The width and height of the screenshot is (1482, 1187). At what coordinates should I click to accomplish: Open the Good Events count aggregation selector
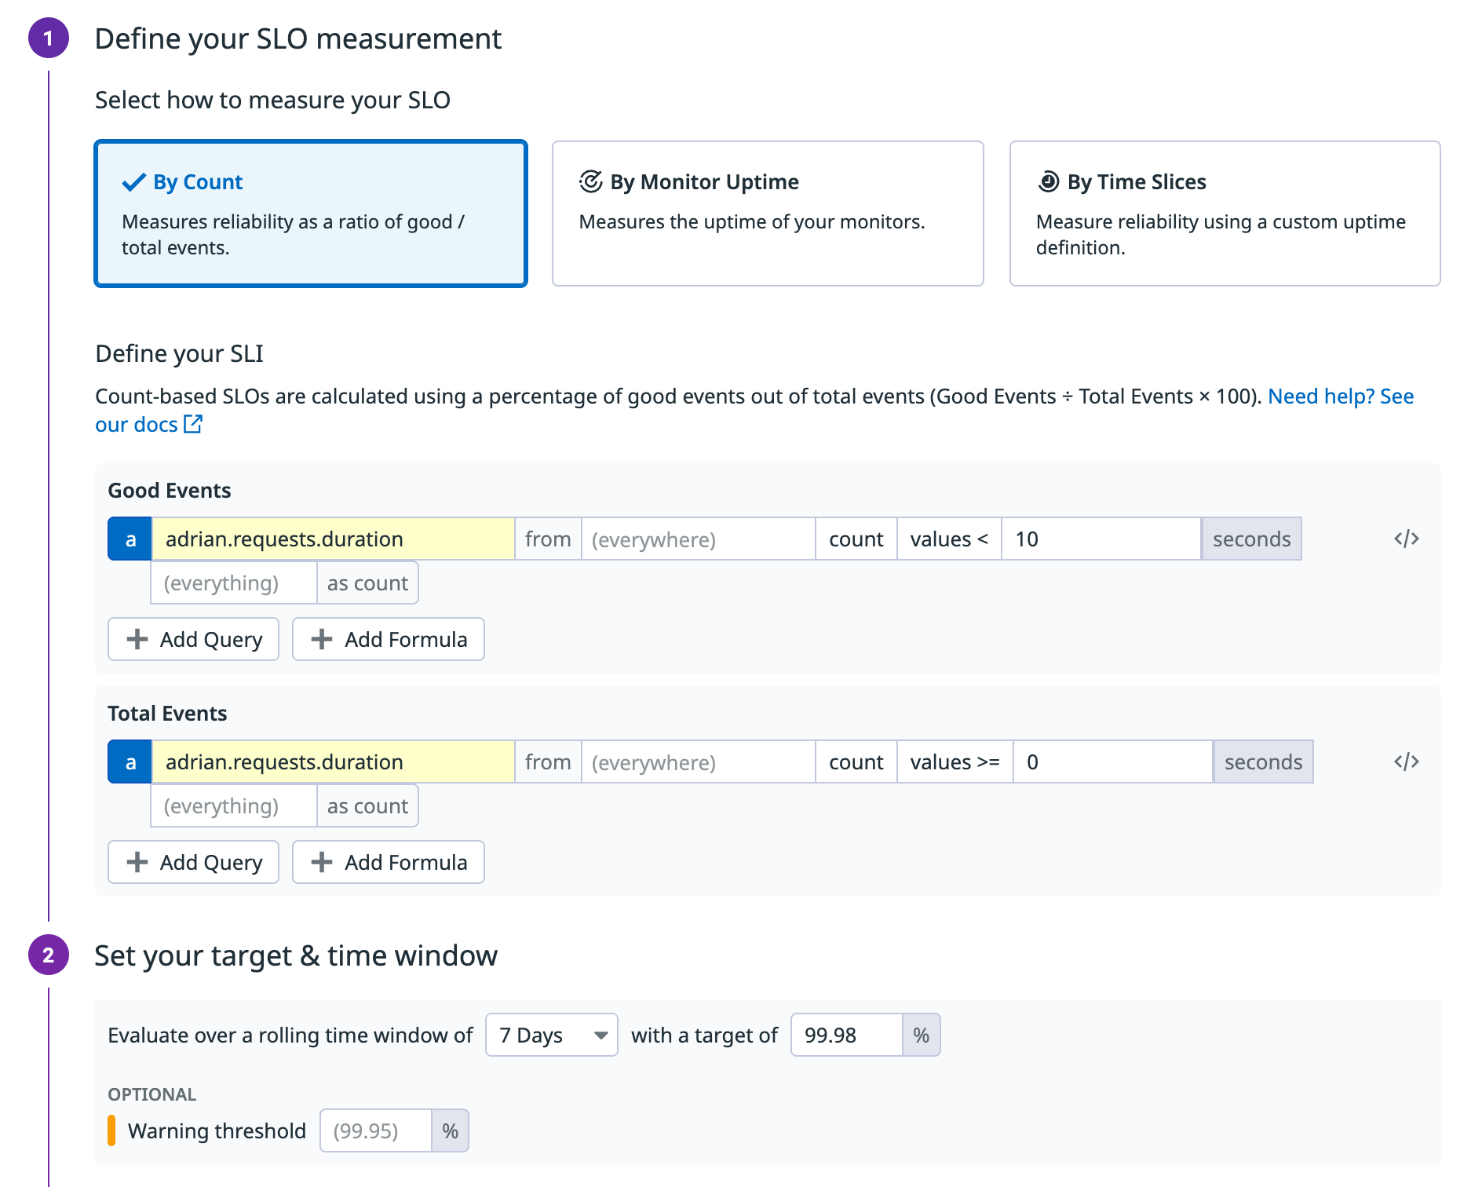pyautogui.click(x=856, y=539)
